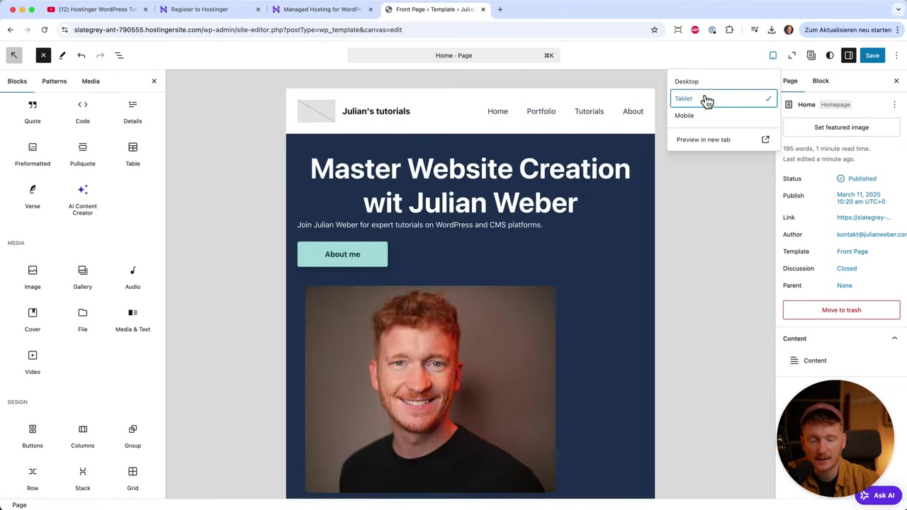Set page Parent from None
907x510 pixels.
point(844,285)
